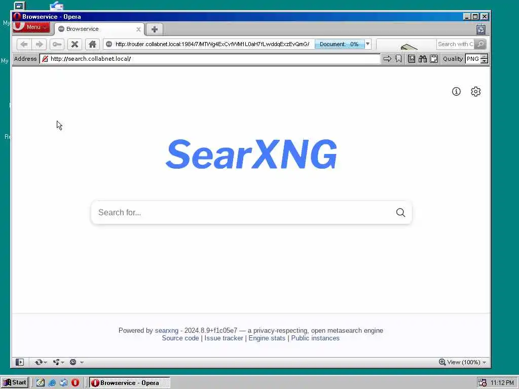Open the Browservice bookmarks book icon
Viewport: 519px width, 389px height.
click(412, 59)
